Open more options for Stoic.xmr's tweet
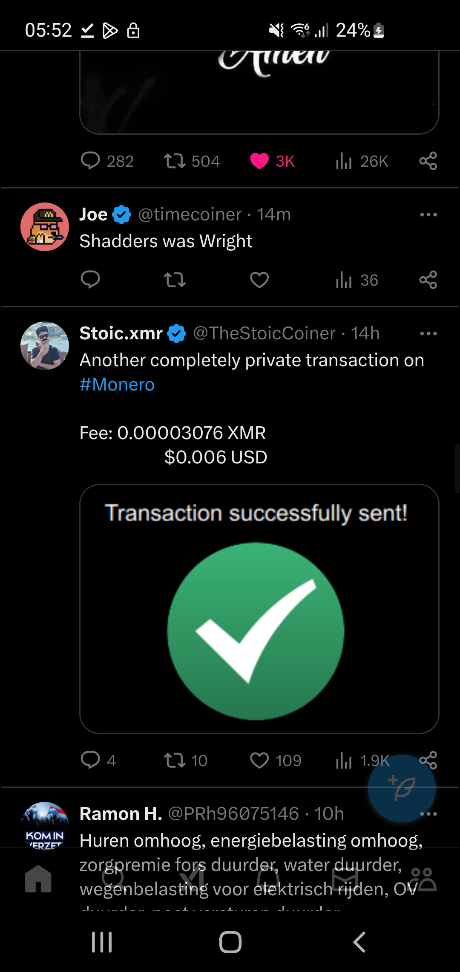 428,333
